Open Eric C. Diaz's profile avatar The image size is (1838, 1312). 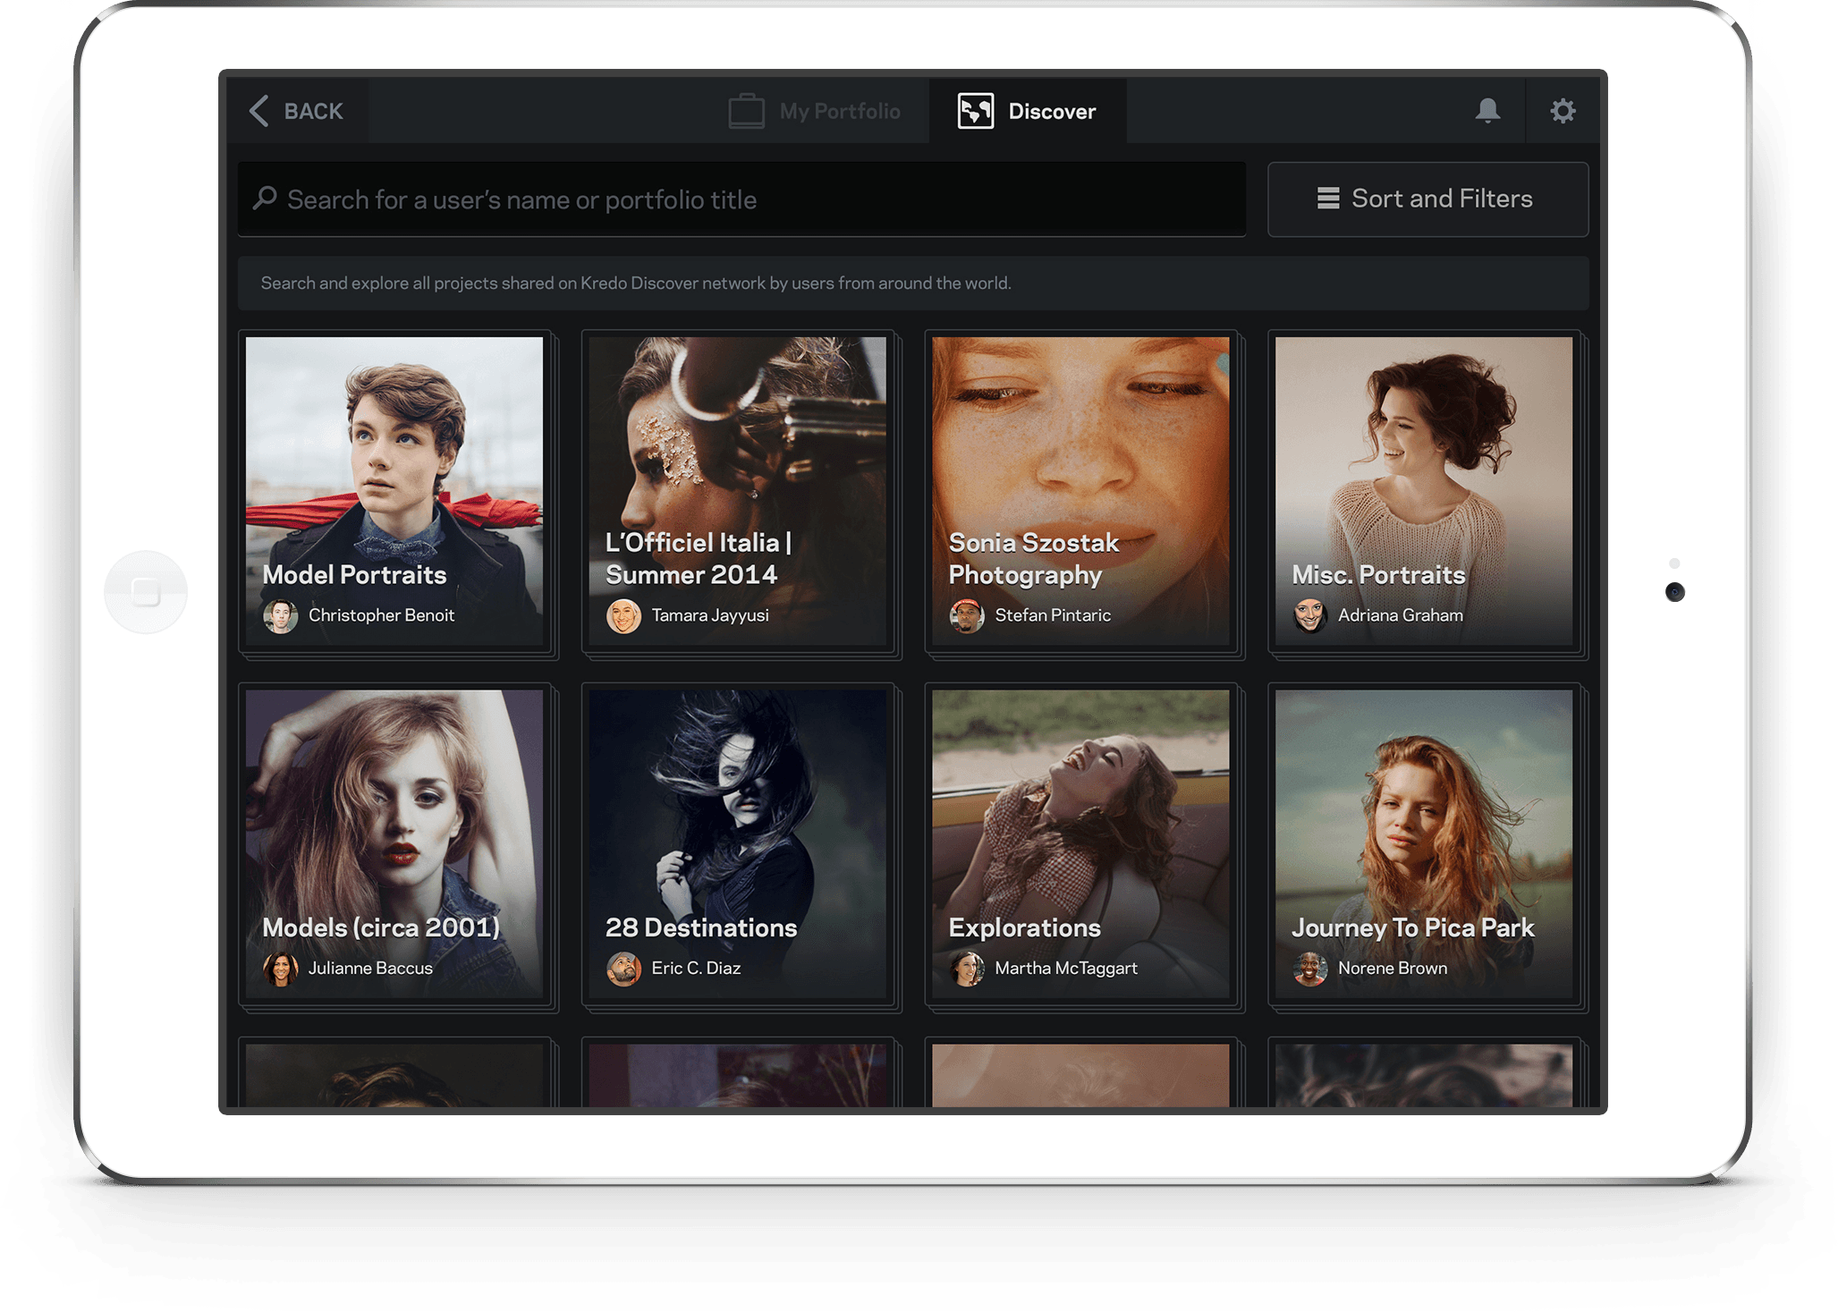pyautogui.click(x=625, y=968)
